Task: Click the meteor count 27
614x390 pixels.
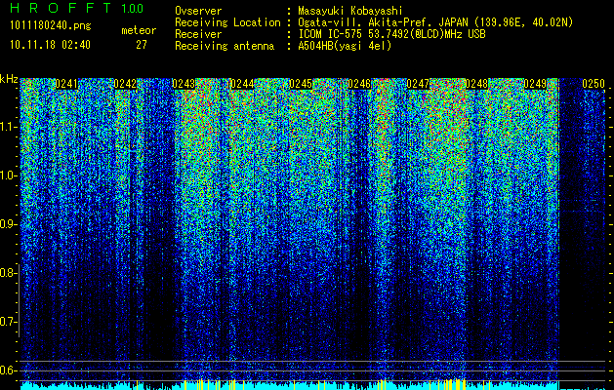Action: (x=142, y=45)
